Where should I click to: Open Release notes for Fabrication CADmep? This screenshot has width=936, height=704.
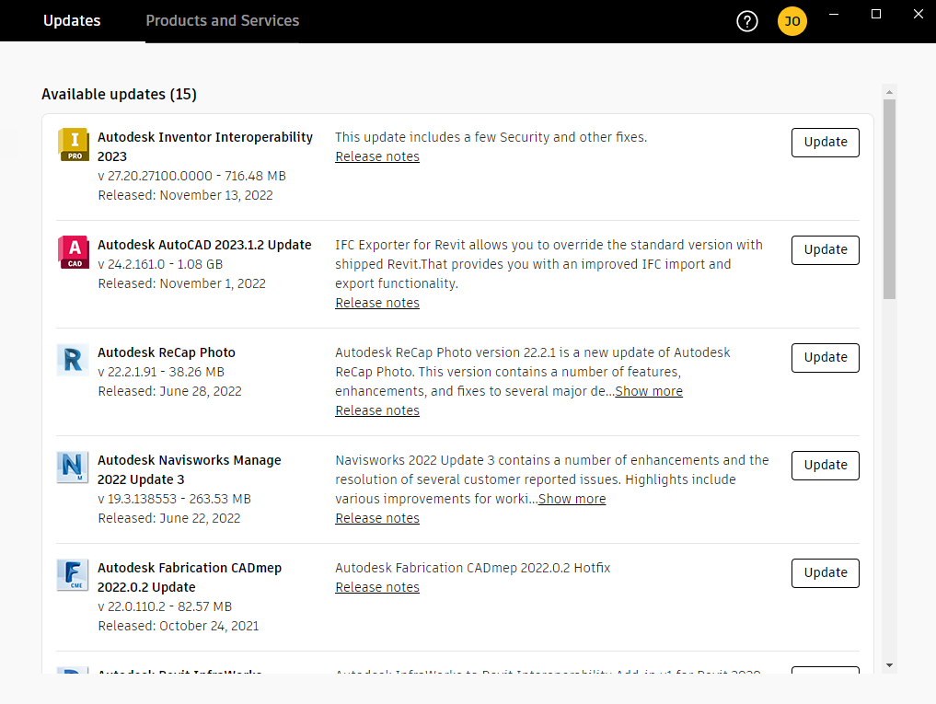click(377, 587)
